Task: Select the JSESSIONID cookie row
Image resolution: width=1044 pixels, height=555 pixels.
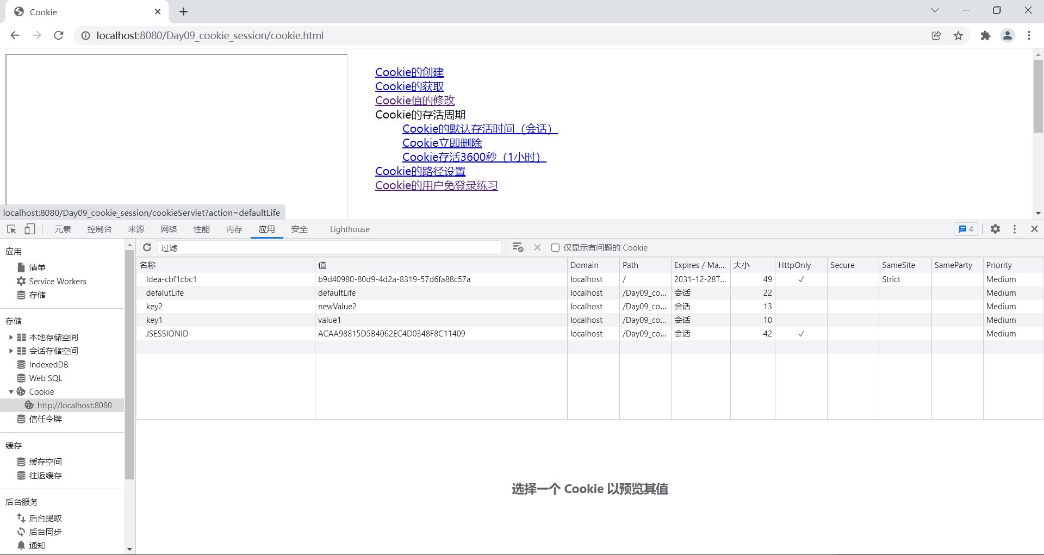Action: click(x=589, y=333)
